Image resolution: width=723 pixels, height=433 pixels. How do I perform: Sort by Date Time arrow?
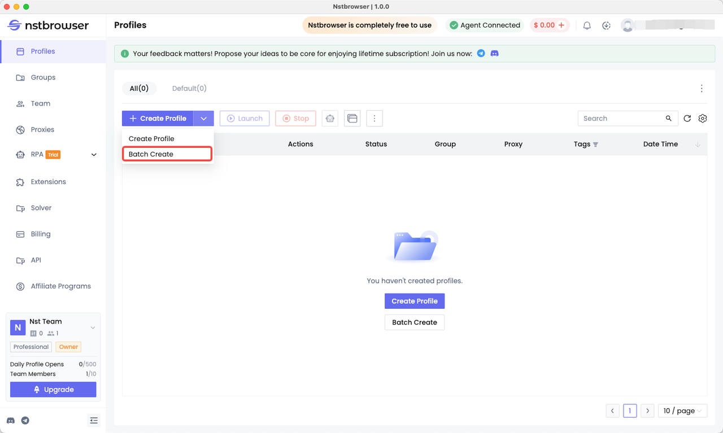698,145
